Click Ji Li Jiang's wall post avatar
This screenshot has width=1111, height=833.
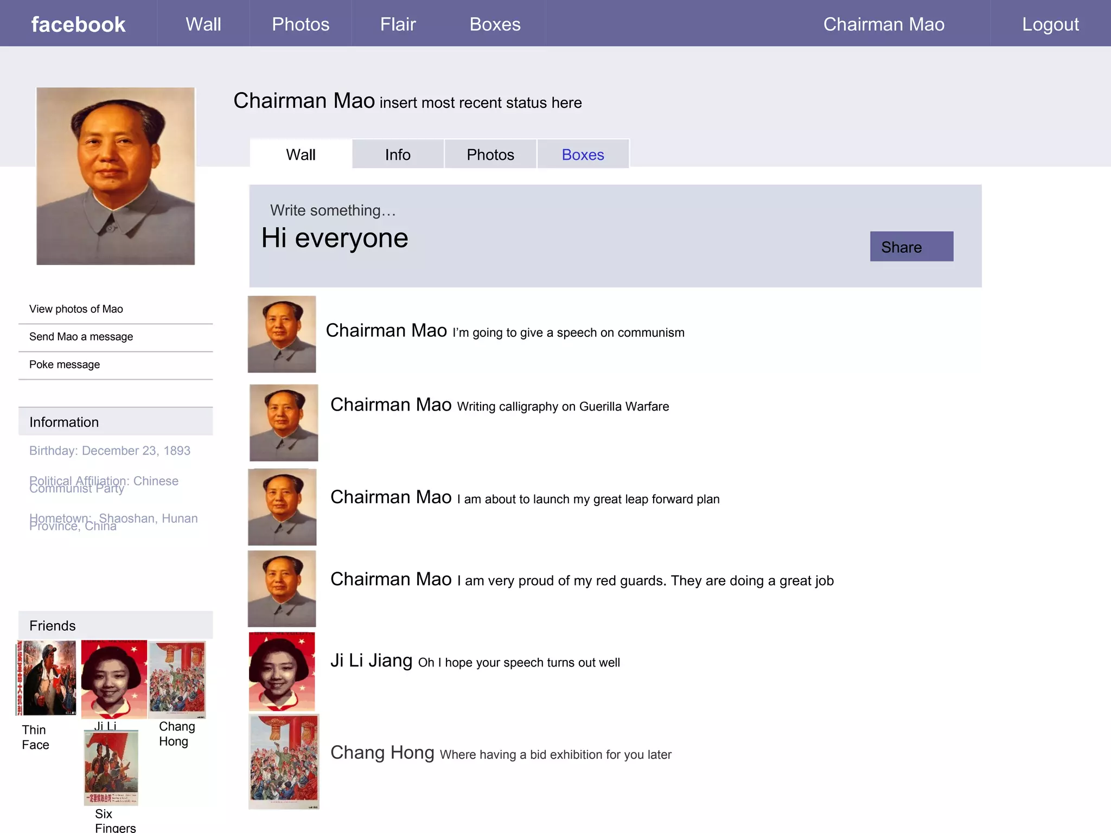pyautogui.click(x=282, y=671)
